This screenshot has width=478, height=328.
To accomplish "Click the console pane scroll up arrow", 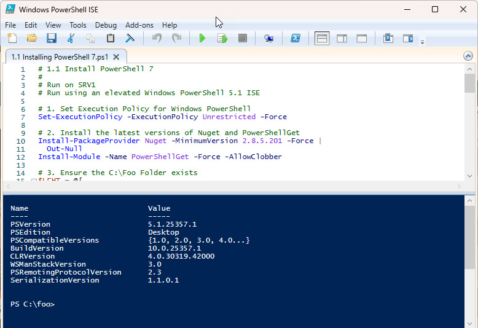I will [x=469, y=201].
